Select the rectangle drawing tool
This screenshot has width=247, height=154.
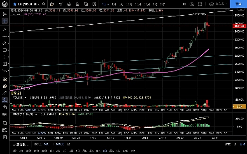[x=5, y=50]
